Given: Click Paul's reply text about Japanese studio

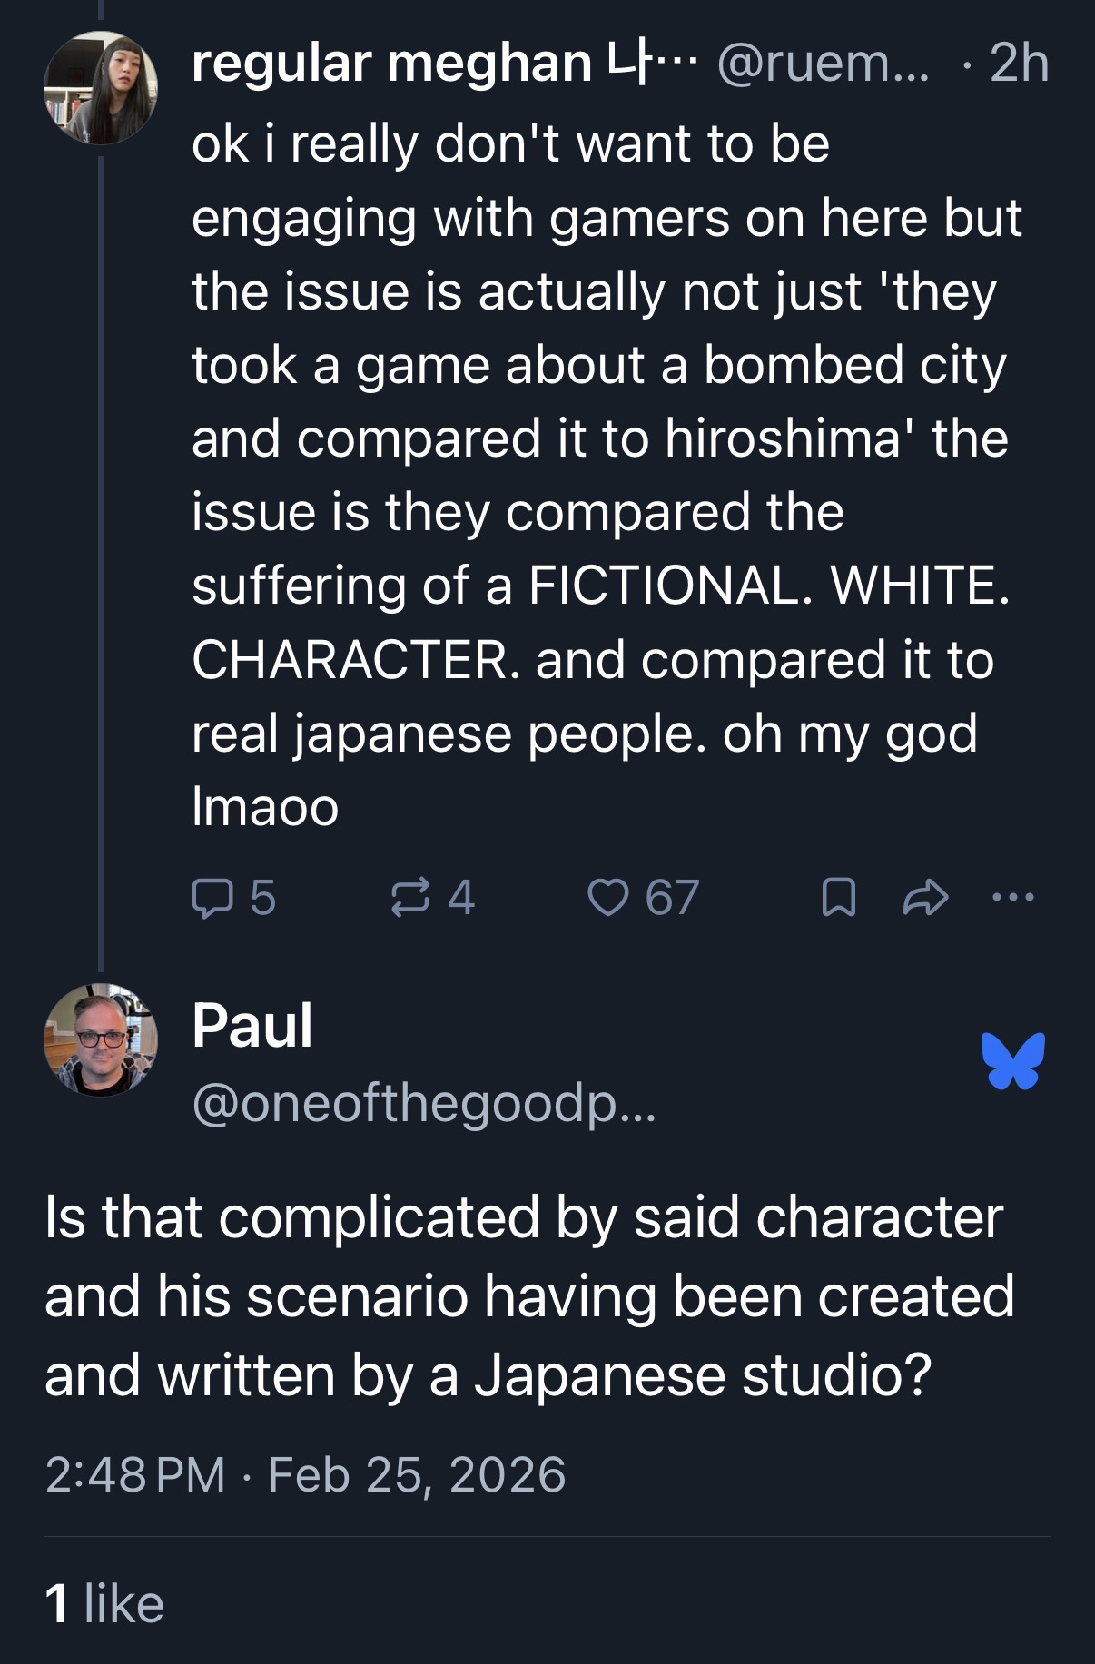Looking at the screenshot, I should [528, 1295].
